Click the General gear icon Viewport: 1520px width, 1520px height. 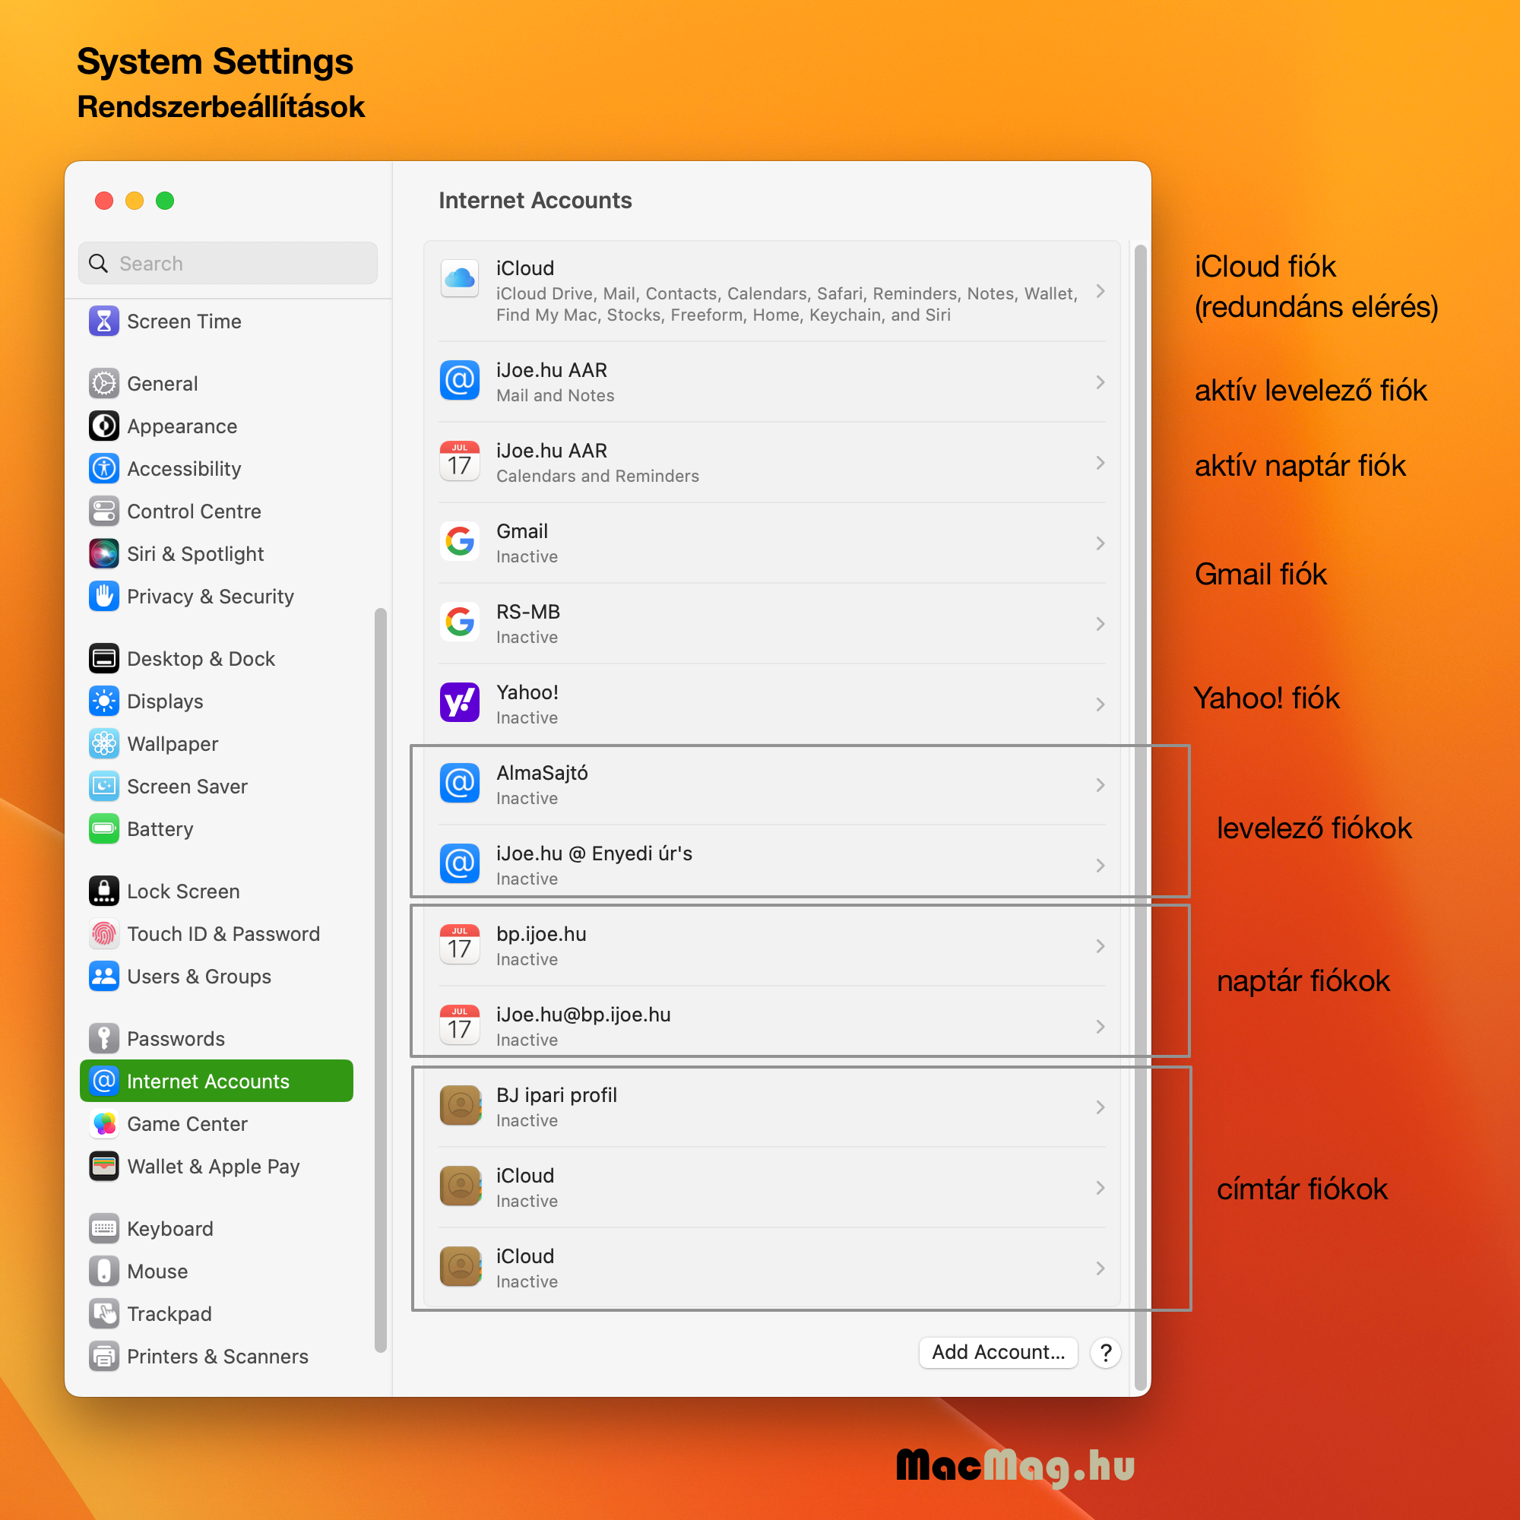(104, 383)
